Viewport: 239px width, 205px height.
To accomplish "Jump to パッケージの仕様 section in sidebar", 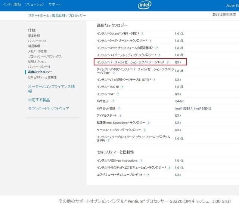I will tap(39, 67).
